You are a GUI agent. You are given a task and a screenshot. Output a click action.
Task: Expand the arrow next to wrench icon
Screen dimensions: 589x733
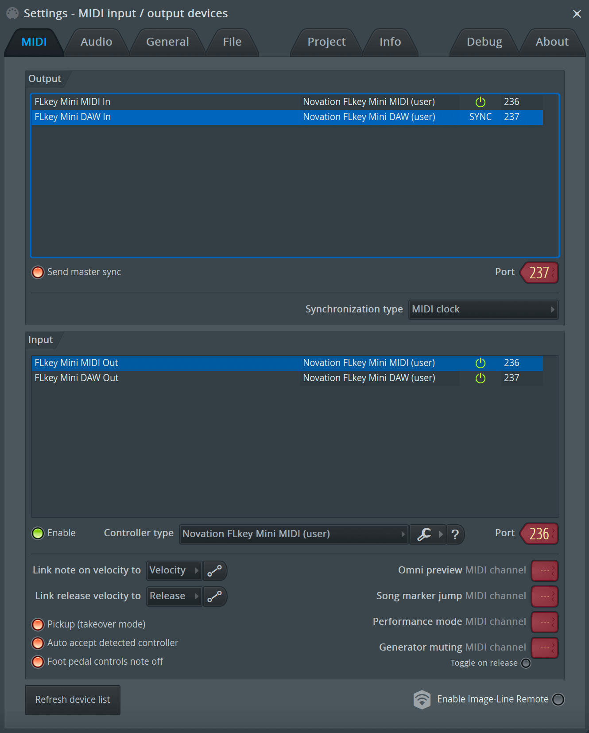tap(441, 534)
